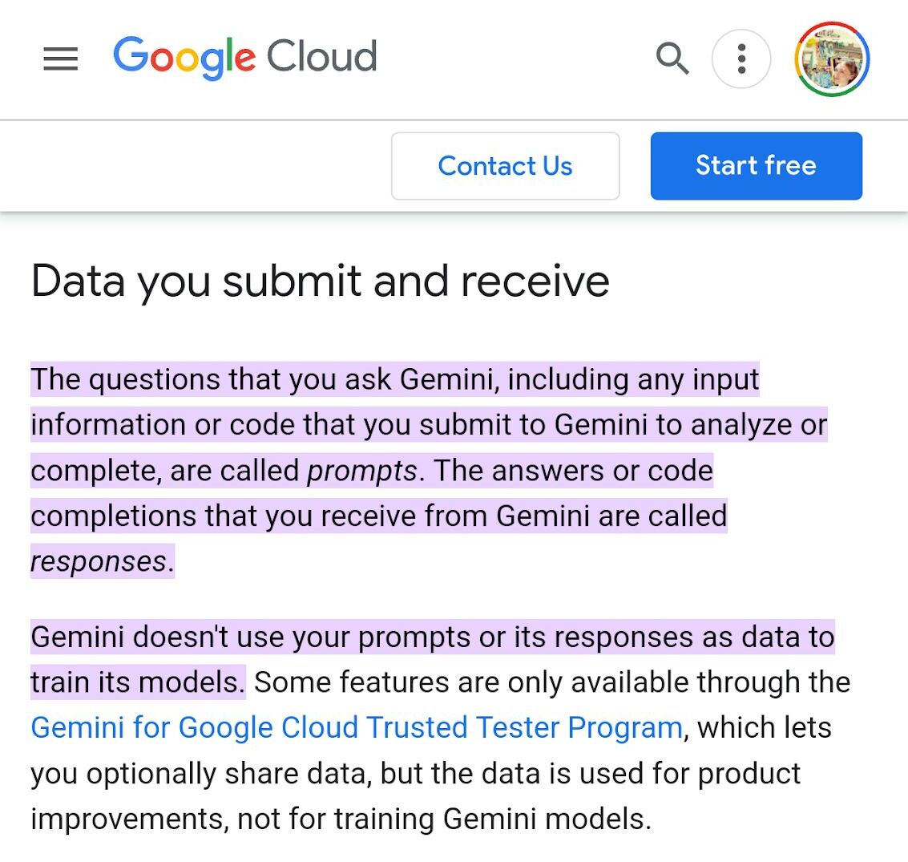Click the 'Cloud' wordmark next to Google

pyautogui.click(x=324, y=56)
